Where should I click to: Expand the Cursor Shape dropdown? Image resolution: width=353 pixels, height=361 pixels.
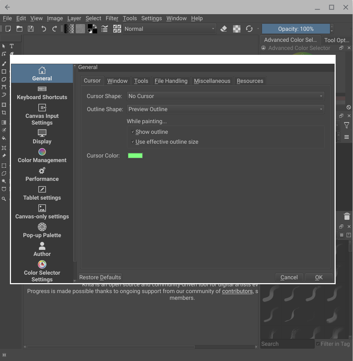tap(225, 96)
